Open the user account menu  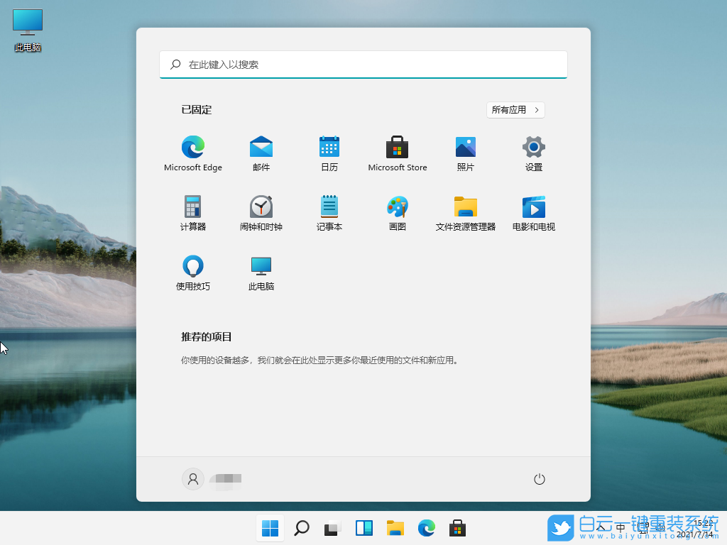192,478
